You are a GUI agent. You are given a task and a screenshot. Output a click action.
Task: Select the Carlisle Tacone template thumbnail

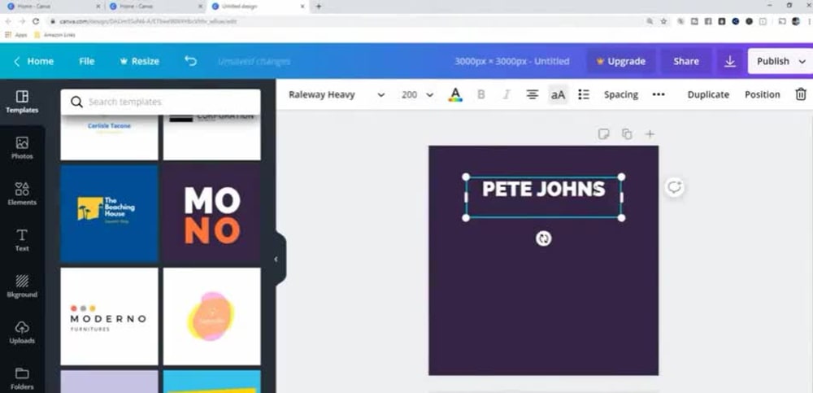click(109, 138)
